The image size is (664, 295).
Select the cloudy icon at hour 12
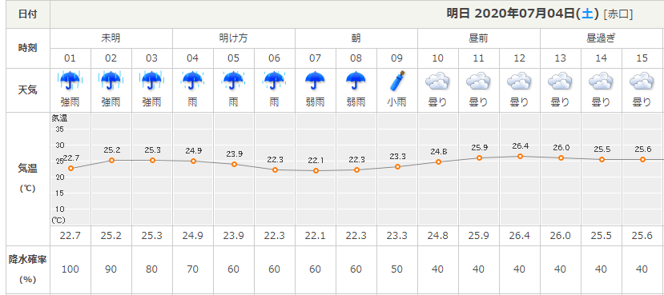click(520, 82)
